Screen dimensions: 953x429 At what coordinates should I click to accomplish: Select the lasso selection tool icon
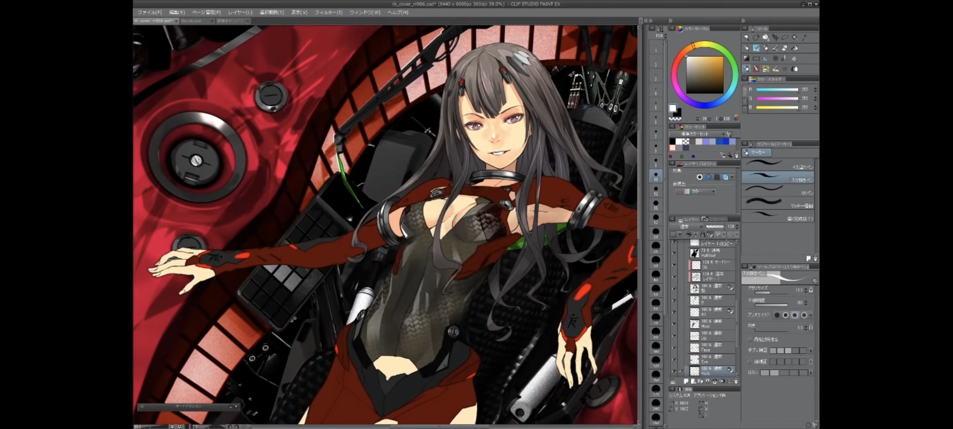coord(785,37)
